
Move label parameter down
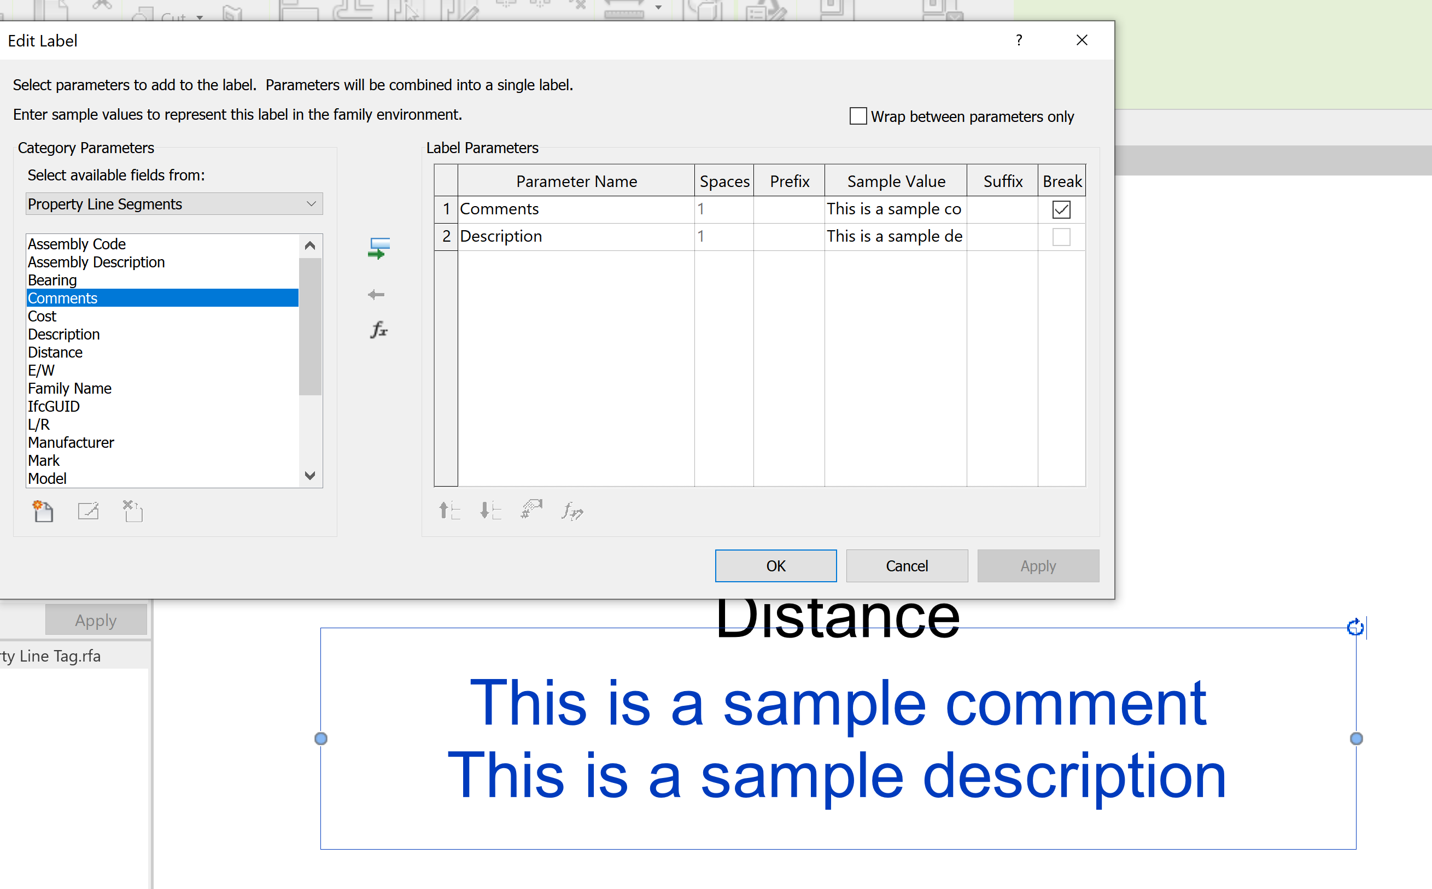pyautogui.click(x=489, y=510)
